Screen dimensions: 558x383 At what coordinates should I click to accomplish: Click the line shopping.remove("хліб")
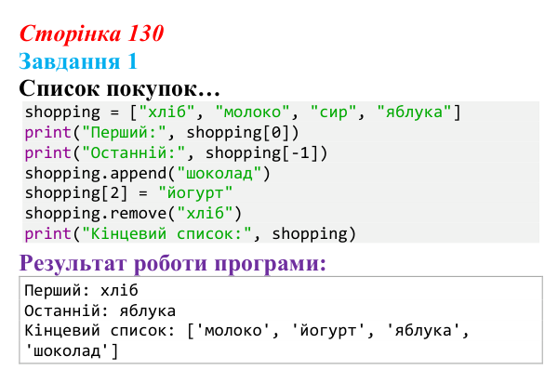point(133,214)
